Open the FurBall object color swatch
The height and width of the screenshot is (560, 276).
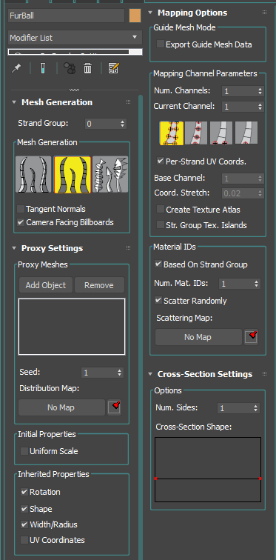(x=135, y=16)
